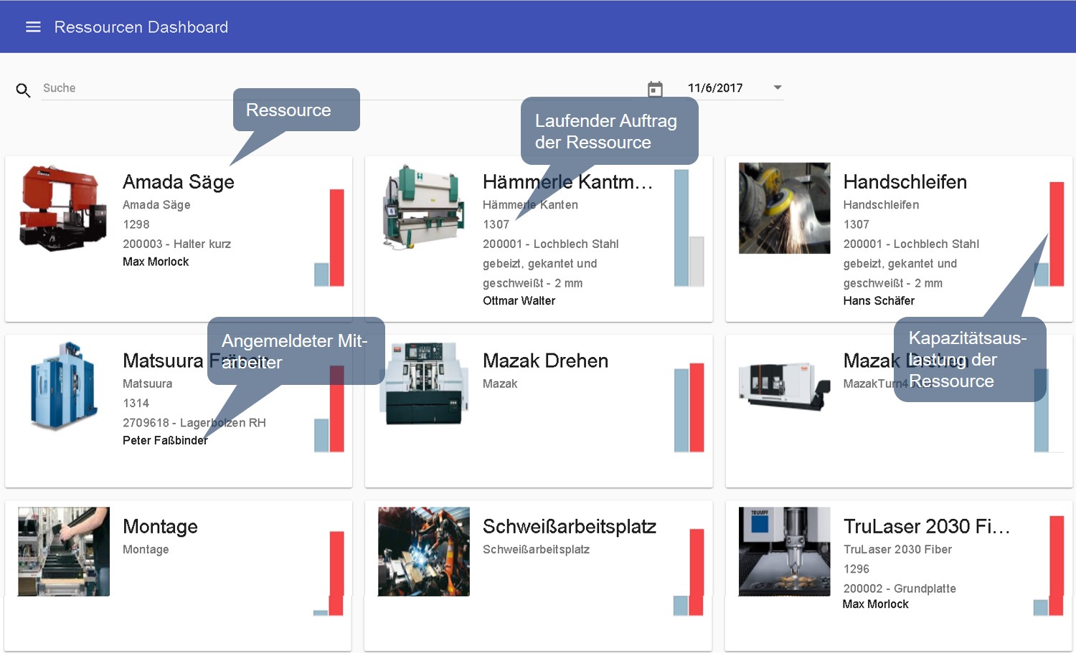Click the Mazak subtitle under Mazak Drehen
Viewport: 1076px width, 653px height.
(x=500, y=384)
